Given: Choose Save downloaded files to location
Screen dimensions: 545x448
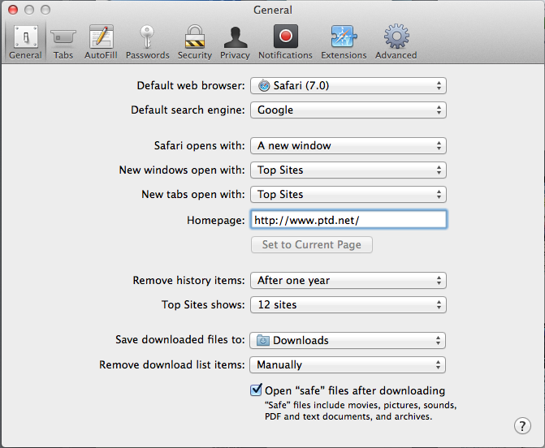Looking at the screenshot, I should pos(348,340).
